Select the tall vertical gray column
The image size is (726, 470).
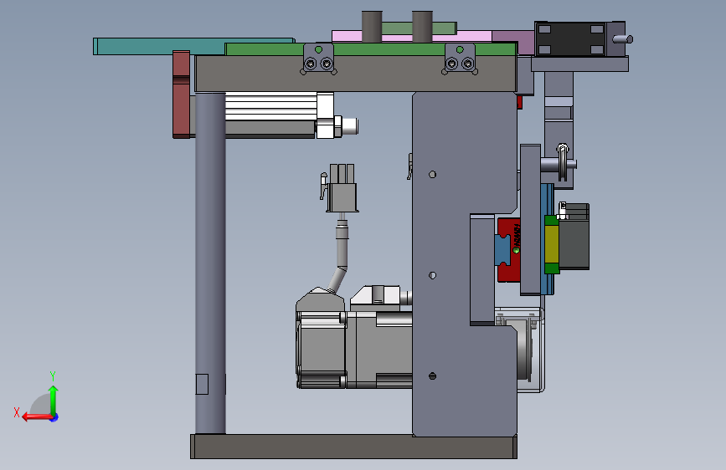point(210,263)
